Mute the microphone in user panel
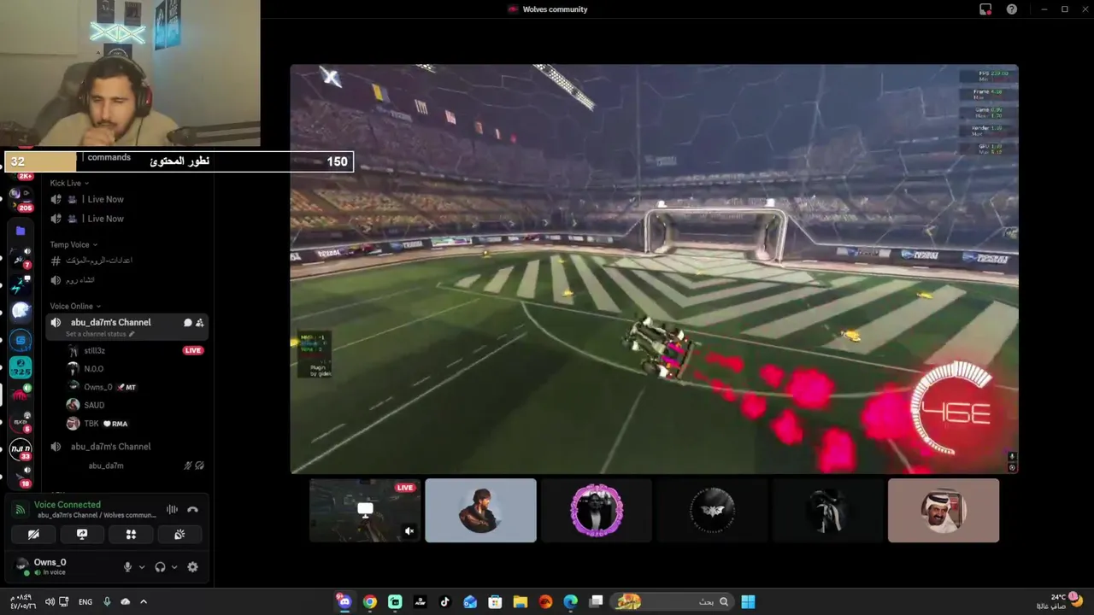Viewport: 1094px width, 615px height. click(127, 566)
